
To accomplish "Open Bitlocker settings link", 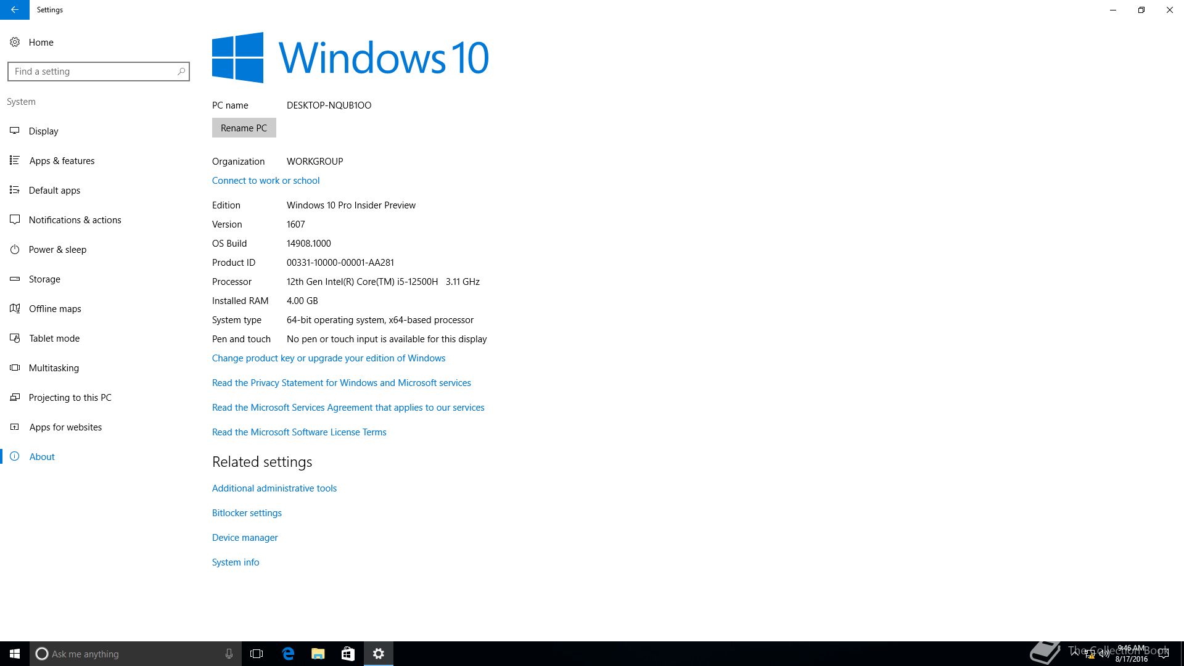I will (x=247, y=513).
